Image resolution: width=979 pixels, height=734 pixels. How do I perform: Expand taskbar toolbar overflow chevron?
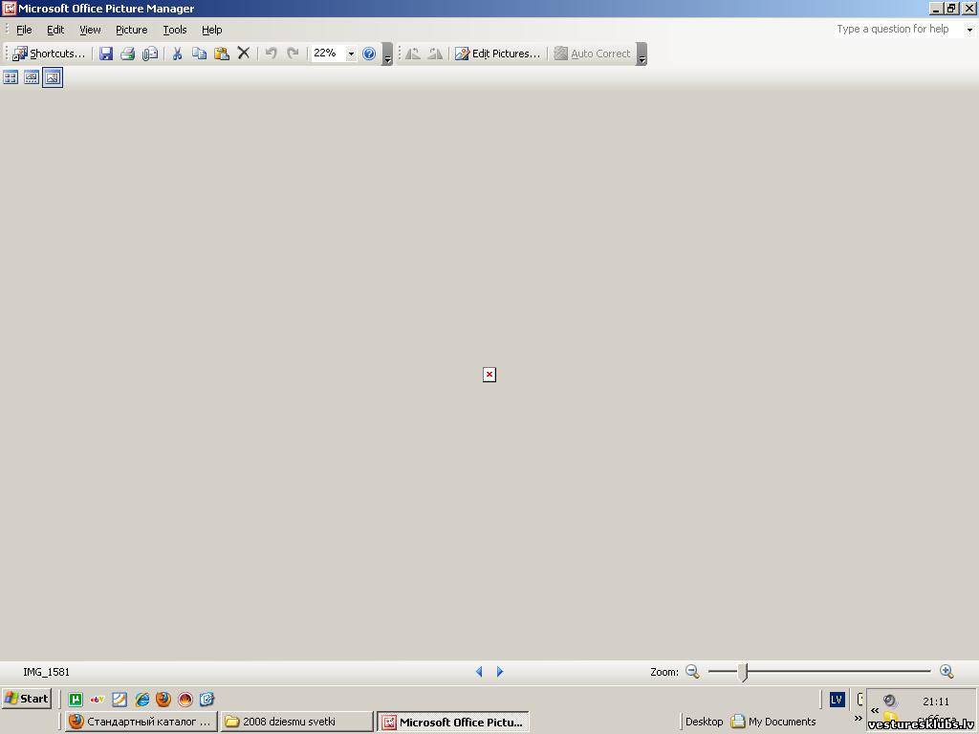pos(858,719)
